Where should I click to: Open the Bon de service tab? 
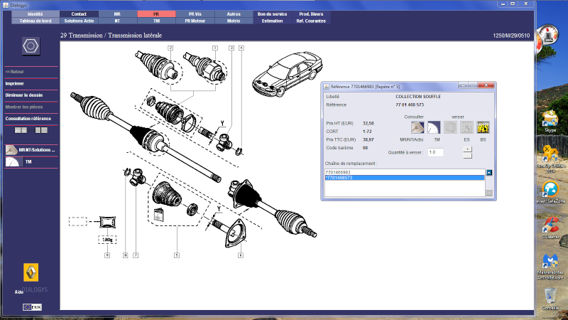point(272,14)
